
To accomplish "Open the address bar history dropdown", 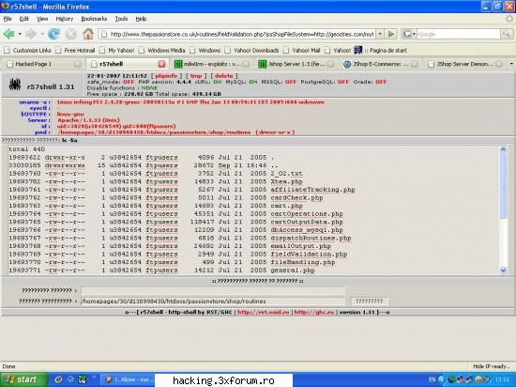I will coord(380,34).
